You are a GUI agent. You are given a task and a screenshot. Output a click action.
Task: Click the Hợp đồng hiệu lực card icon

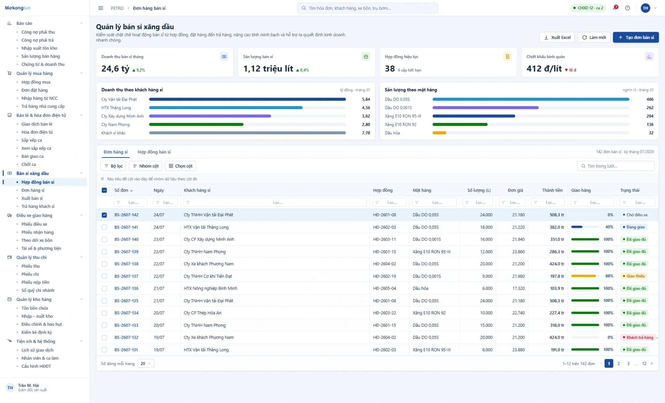tap(507, 56)
